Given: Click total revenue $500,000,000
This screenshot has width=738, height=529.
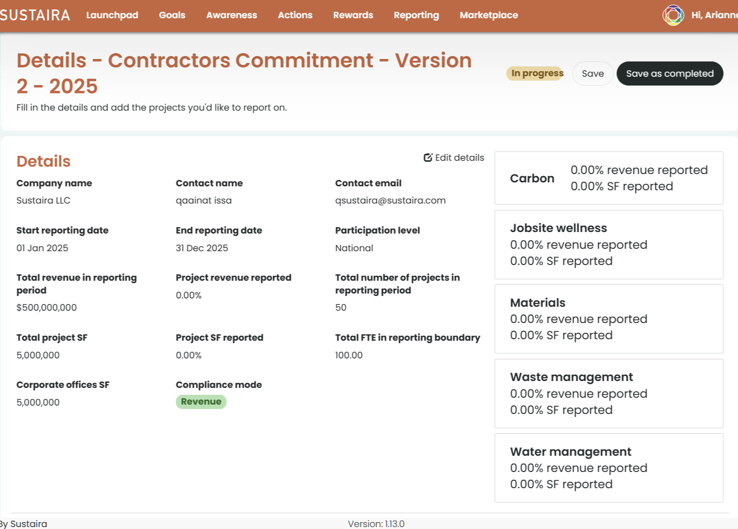Looking at the screenshot, I should coord(47,307).
